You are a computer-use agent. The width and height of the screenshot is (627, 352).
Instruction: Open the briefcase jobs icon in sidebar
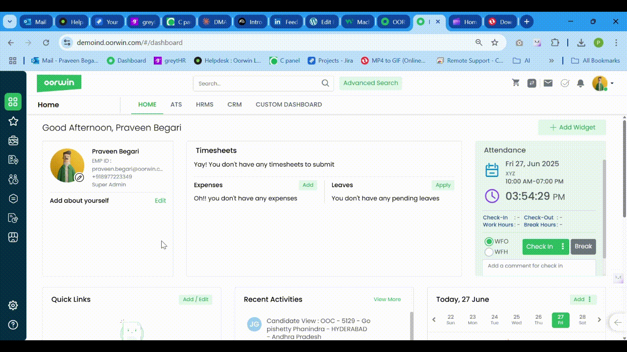[x=13, y=141]
